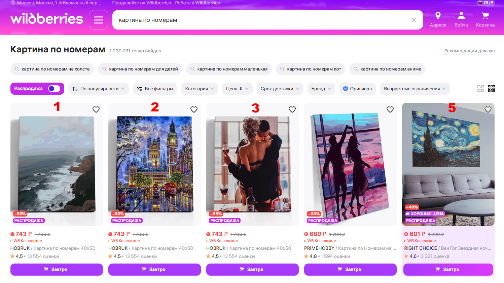
Task: Switch to the small tile grid view
Action: [492, 89]
